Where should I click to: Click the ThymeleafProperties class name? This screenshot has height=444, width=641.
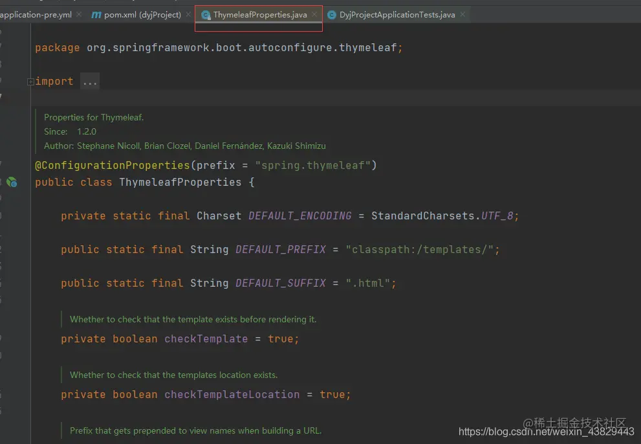180,182
